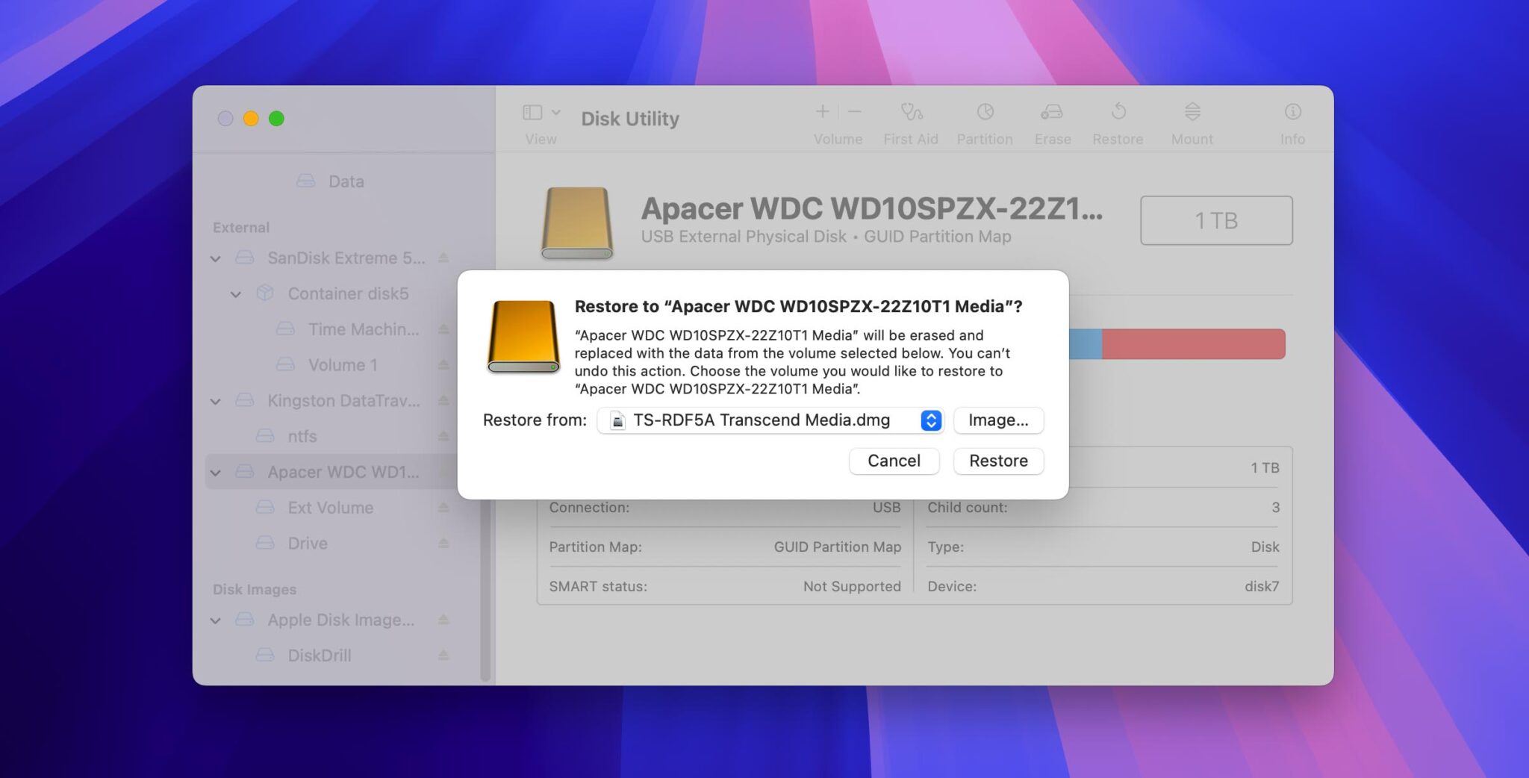Add a volume with the plus icon
1529x778 pixels.
point(822,112)
